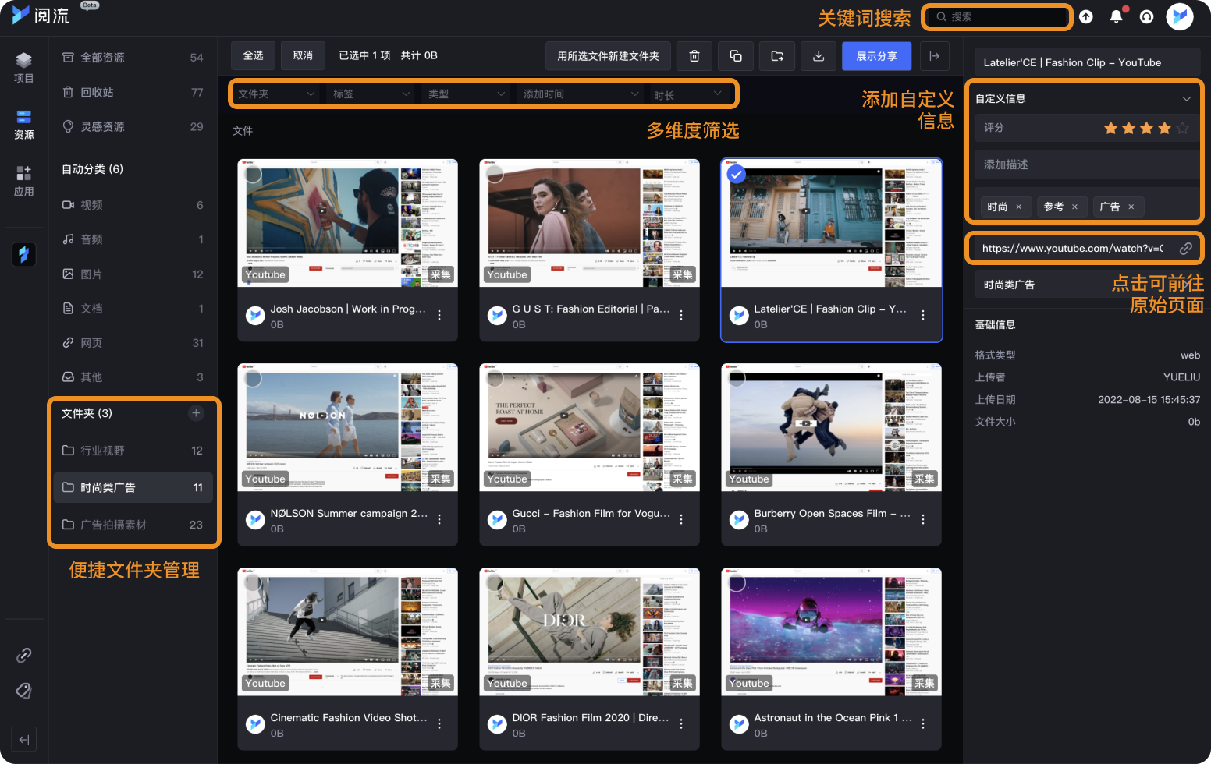Image resolution: width=1211 pixels, height=764 pixels.
Task: Open more options for Astronaut in the Ocean card
Action: pos(923,723)
